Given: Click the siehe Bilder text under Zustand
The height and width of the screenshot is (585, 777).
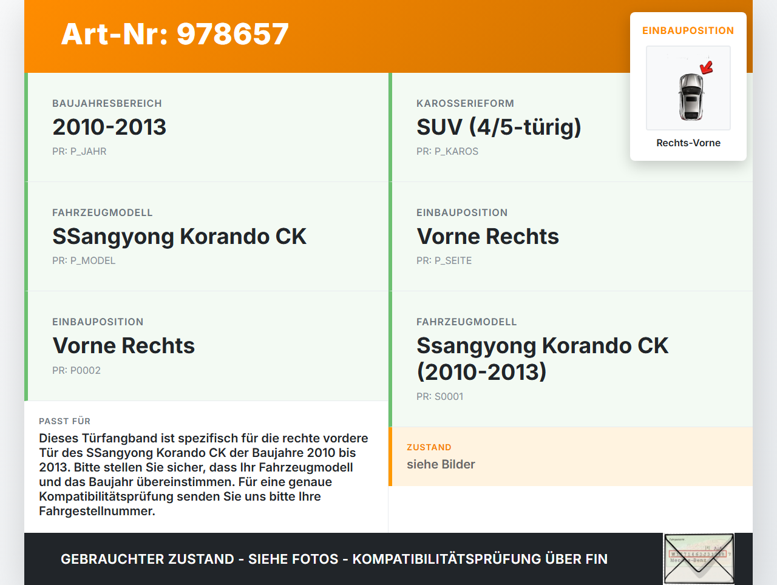Looking at the screenshot, I should pos(441,464).
